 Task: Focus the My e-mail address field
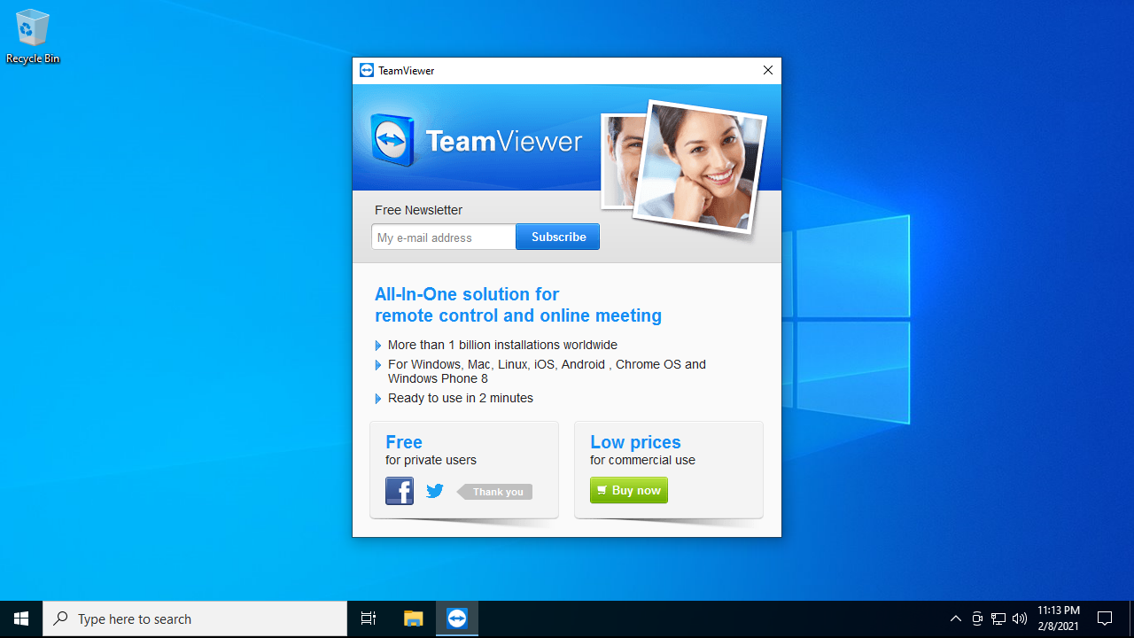click(x=443, y=237)
